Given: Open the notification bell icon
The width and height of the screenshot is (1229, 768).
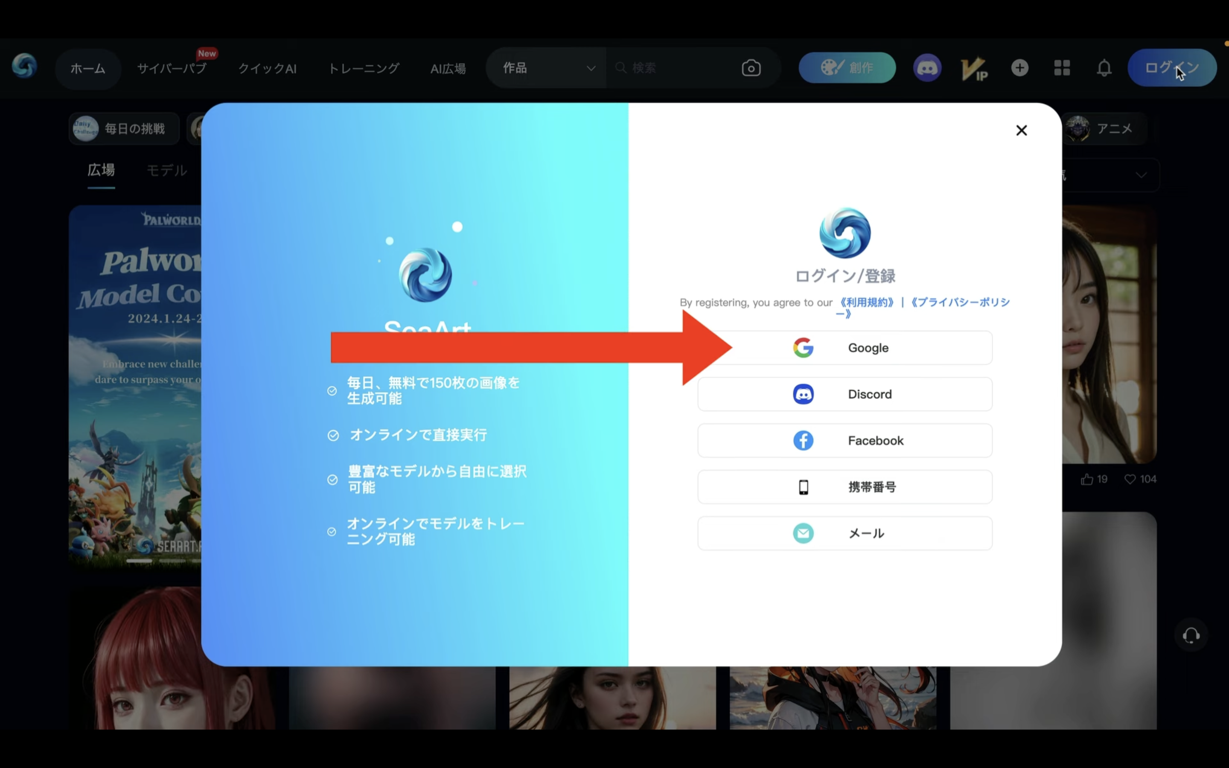Looking at the screenshot, I should (x=1104, y=67).
